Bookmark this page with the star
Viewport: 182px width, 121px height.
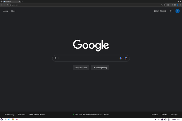click(x=164, y=5)
